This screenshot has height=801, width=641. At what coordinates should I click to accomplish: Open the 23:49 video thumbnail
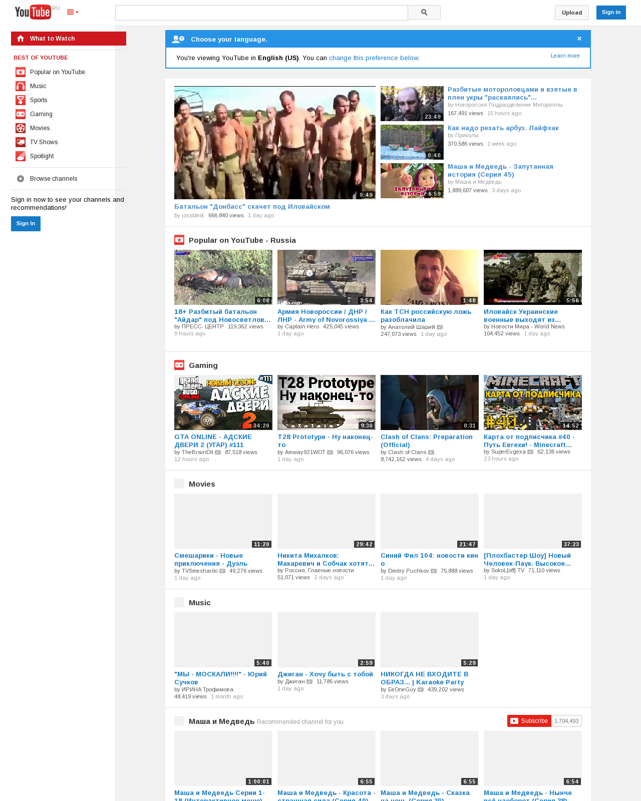[x=412, y=104]
